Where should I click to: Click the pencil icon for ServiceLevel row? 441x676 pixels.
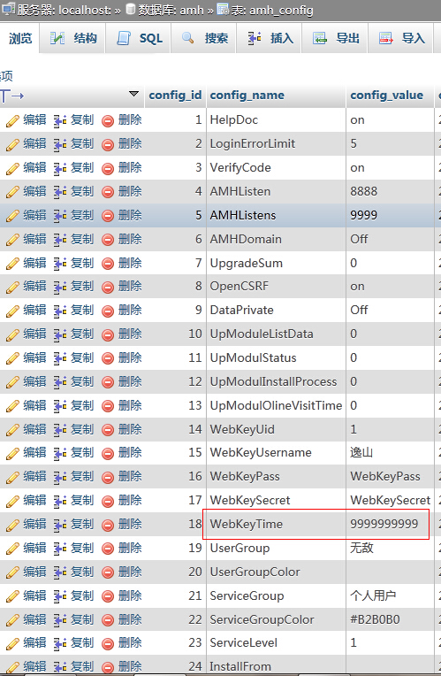12,643
